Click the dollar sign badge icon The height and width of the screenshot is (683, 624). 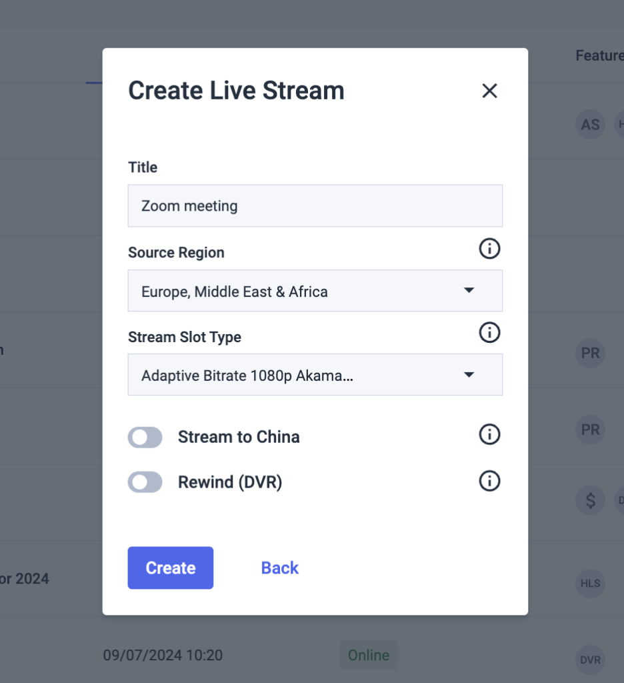pyautogui.click(x=589, y=500)
